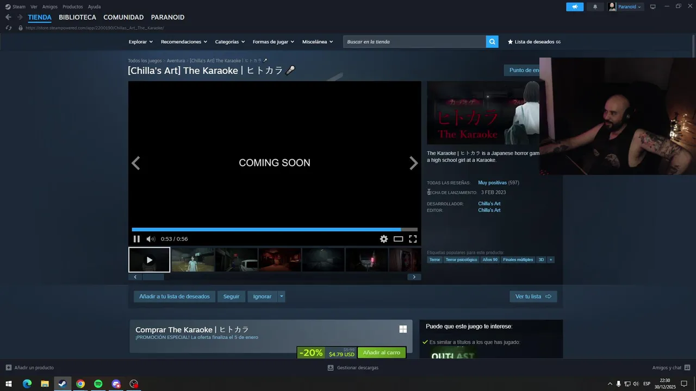
Task: Select the Finales múltiples tag
Action: pyautogui.click(x=518, y=260)
